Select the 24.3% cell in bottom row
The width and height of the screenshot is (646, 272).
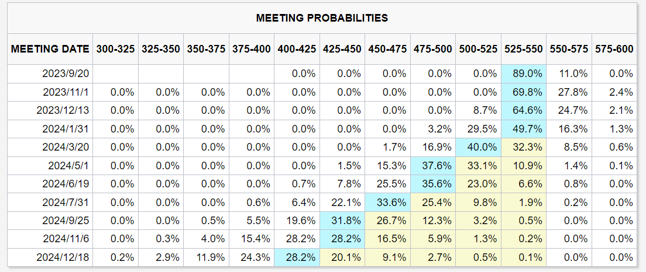[x=252, y=257]
